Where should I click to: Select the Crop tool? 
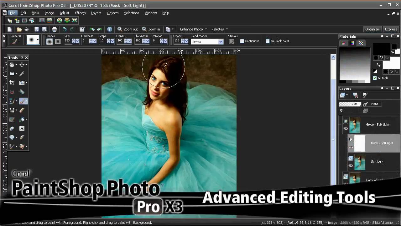pyautogui.click(x=12, y=83)
